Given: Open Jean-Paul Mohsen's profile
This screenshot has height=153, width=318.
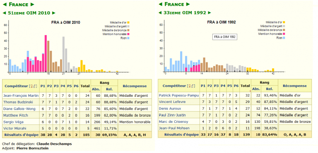Looking at the screenshot, I should coord(174,128).
